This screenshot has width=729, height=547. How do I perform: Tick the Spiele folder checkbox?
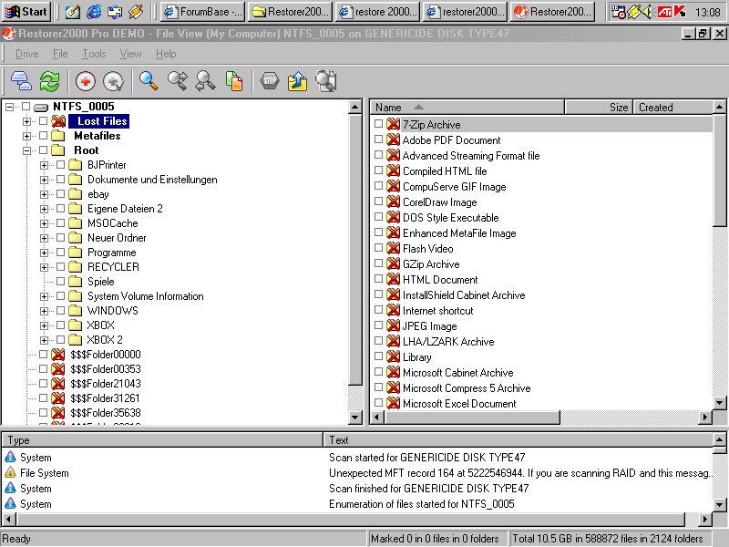[60, 281]
